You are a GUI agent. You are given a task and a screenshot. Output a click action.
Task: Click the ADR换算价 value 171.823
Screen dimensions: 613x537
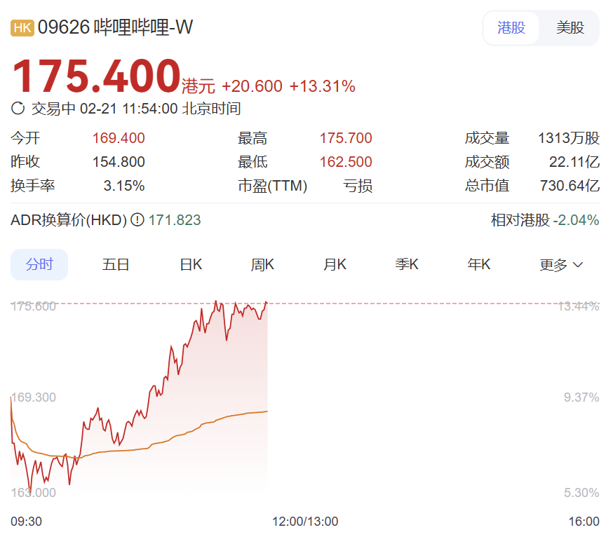coord(175,220)
